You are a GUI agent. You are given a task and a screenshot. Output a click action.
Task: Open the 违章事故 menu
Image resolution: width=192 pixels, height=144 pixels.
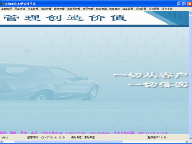pyautogui.click(x=114, y=9)
